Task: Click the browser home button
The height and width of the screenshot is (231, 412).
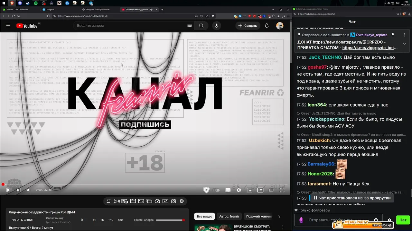Action: tap(18, 16)
